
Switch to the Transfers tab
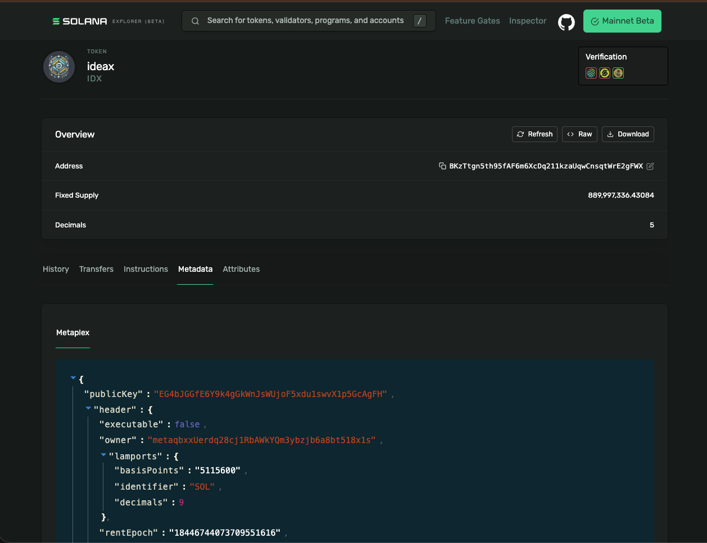tap(96, 269)
